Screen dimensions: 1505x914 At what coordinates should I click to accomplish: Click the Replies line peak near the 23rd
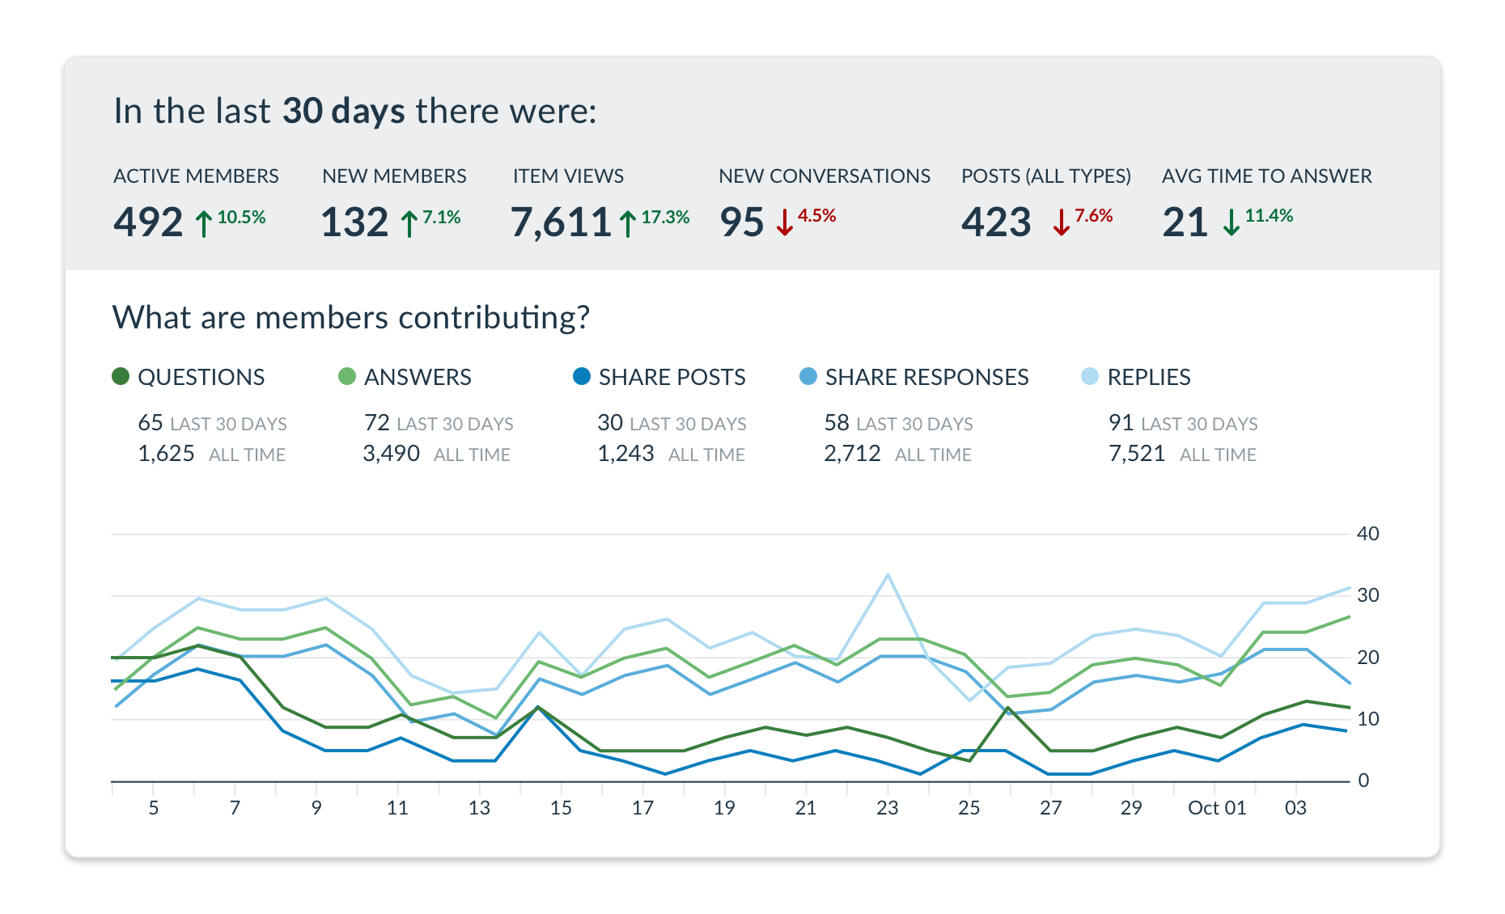pos(888,574)
